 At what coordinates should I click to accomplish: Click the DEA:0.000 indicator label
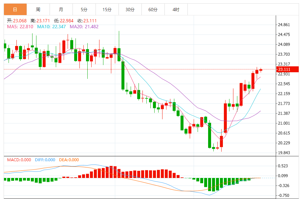click(69, 160)
